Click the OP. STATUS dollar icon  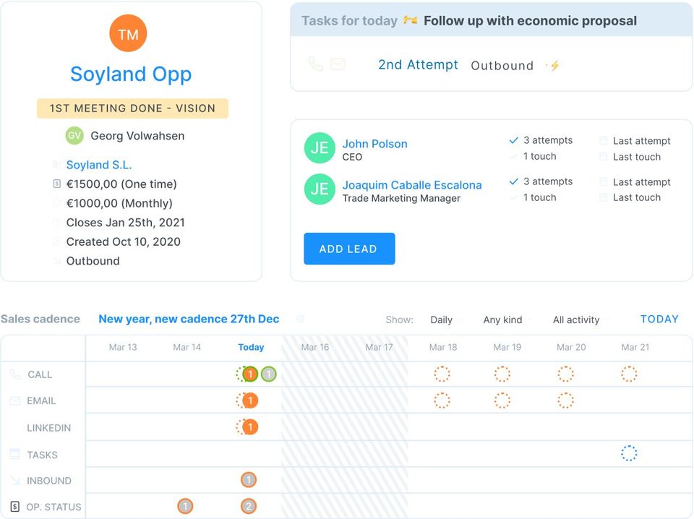tap(14, 507)
